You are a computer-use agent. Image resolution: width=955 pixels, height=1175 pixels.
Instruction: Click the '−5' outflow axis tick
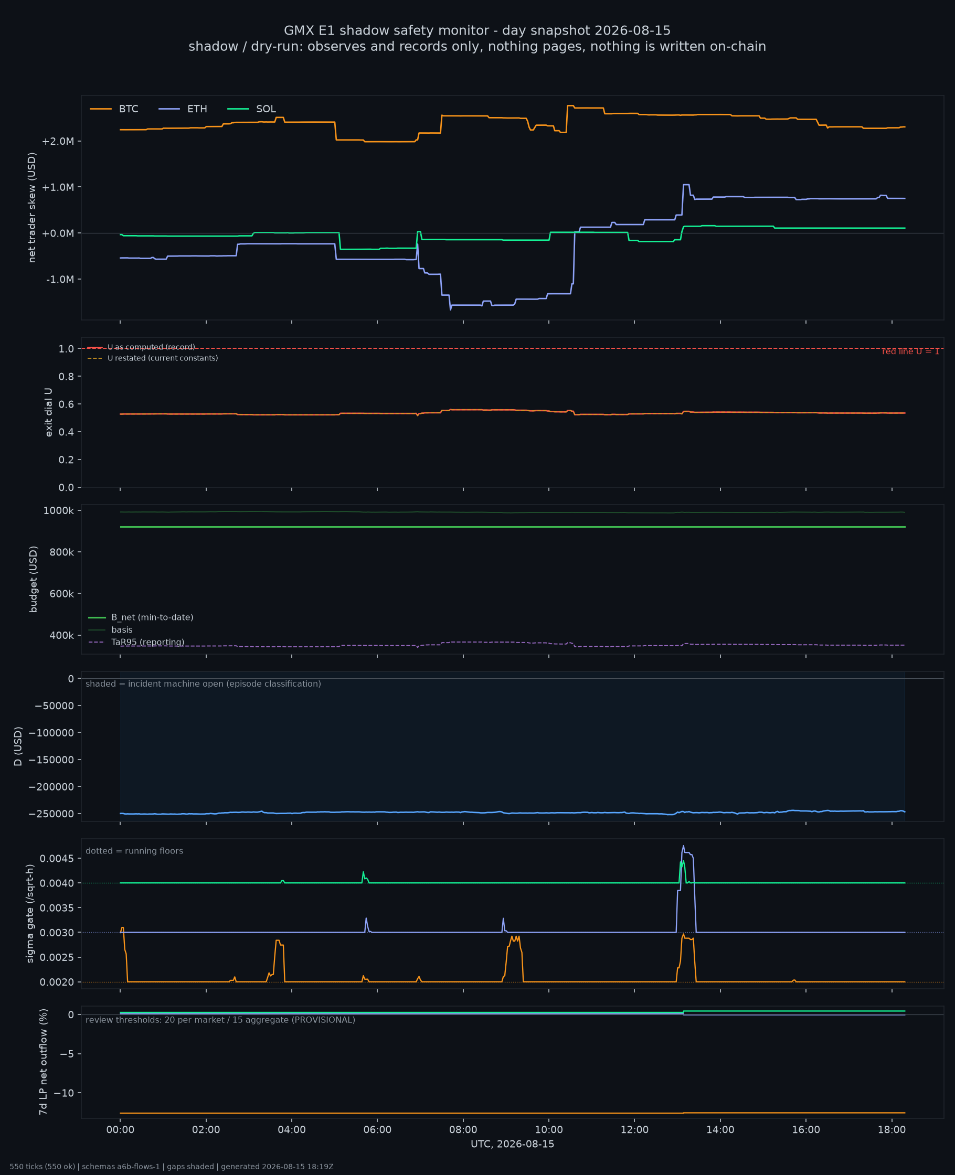pyautogui.click(x=67, y=1054)
